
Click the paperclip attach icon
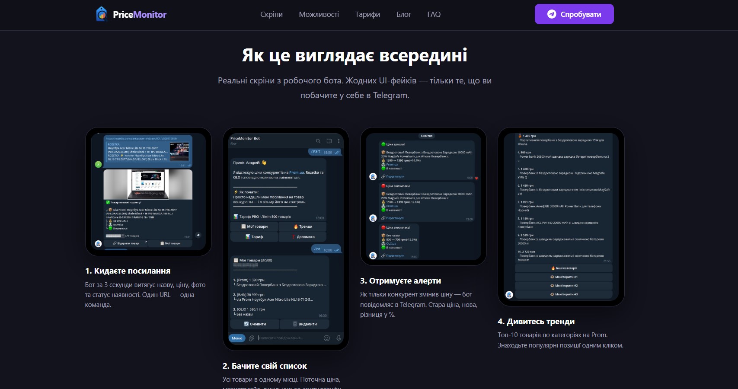251,338
